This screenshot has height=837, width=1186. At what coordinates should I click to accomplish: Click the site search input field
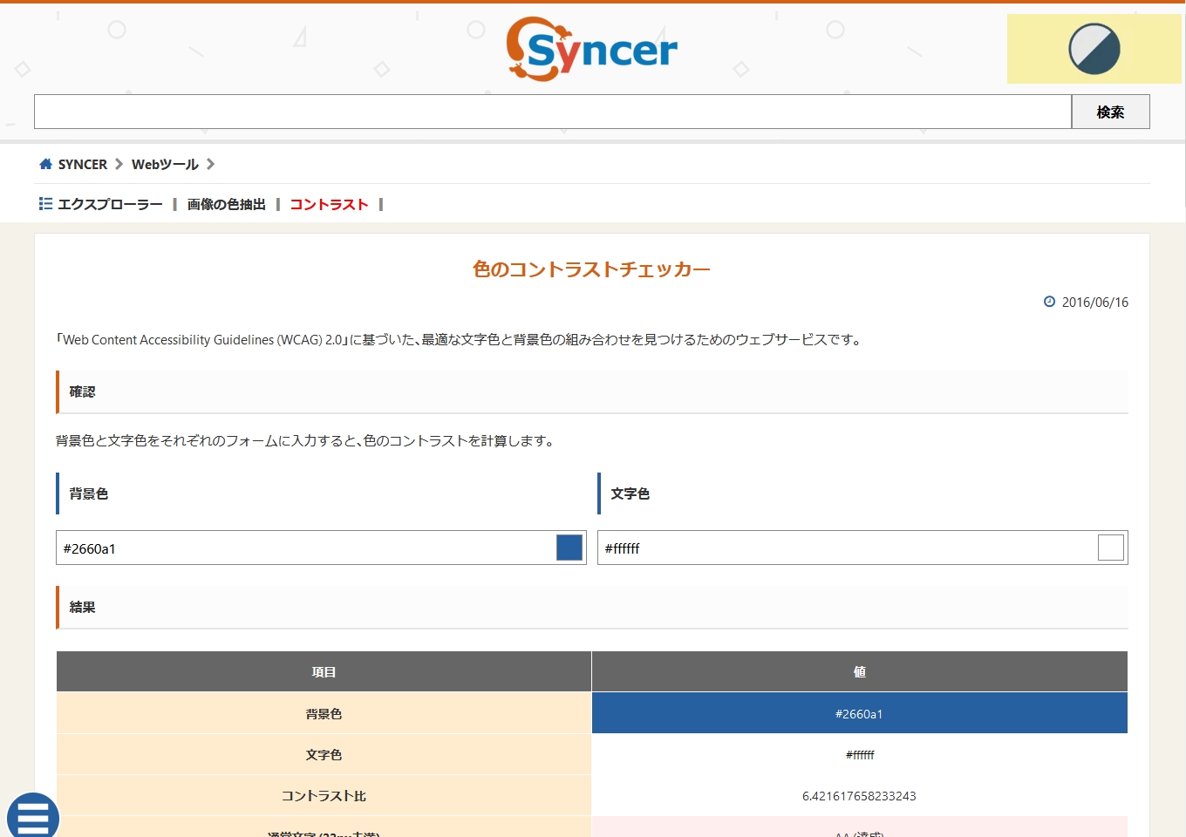coord(553,112)
